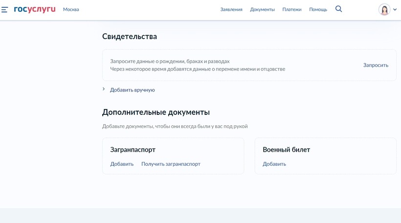This screenshot has height=223, width=401.
Task: Click the user avatar picture
Action: 384,9
